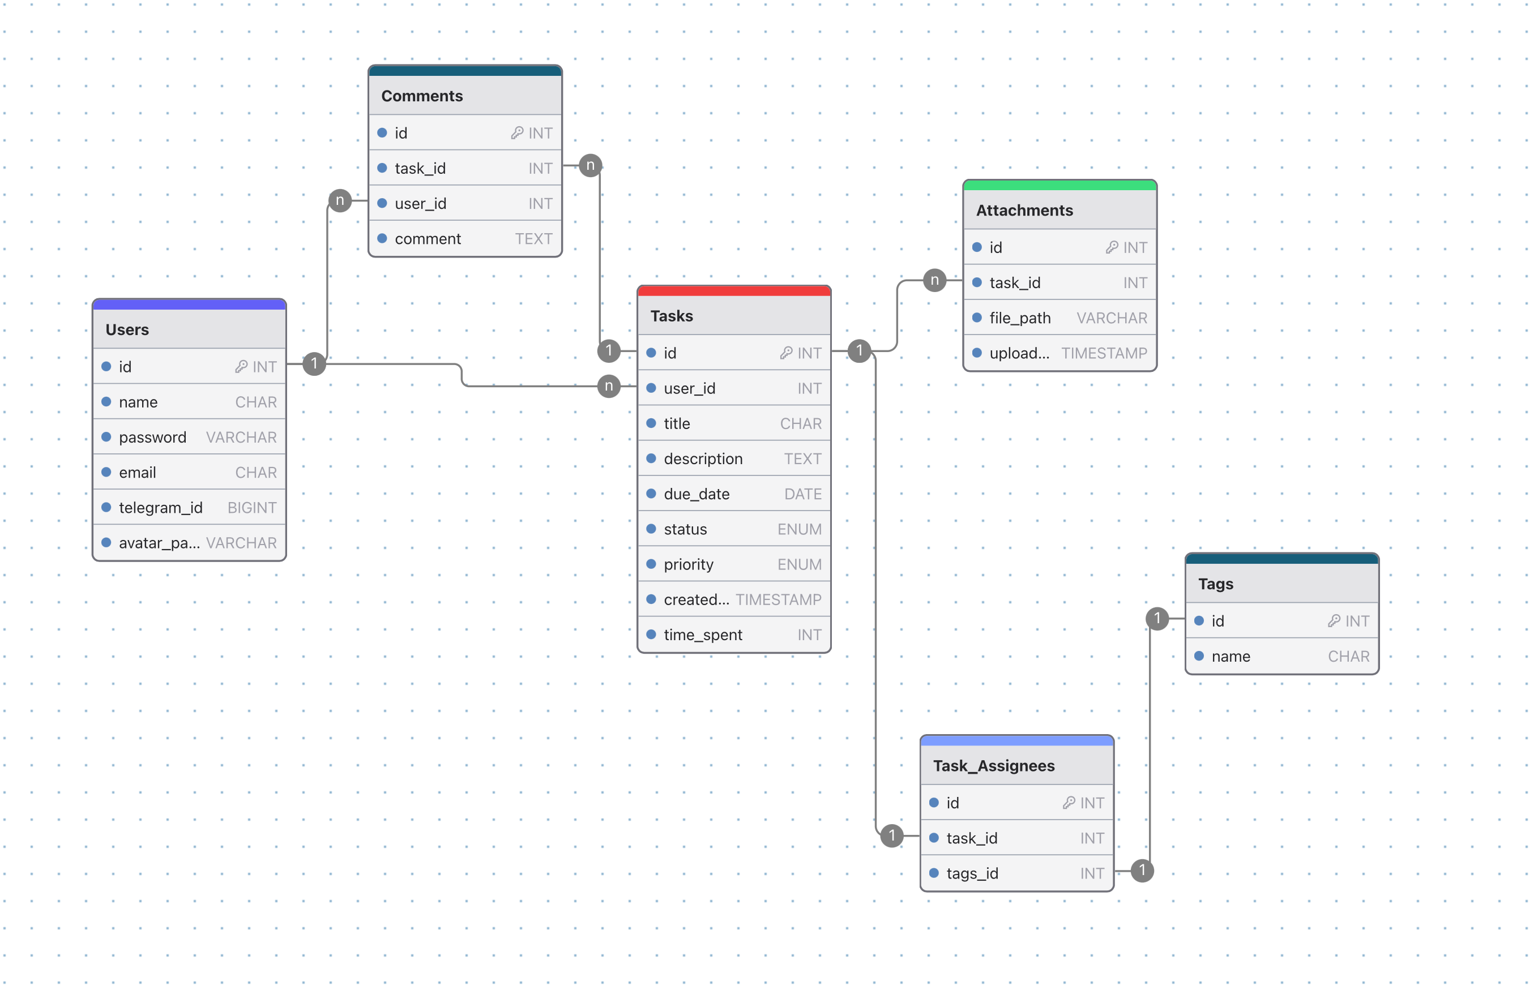
Task: Click the blue dot beside email in Users
Action: tap(106, 472)
